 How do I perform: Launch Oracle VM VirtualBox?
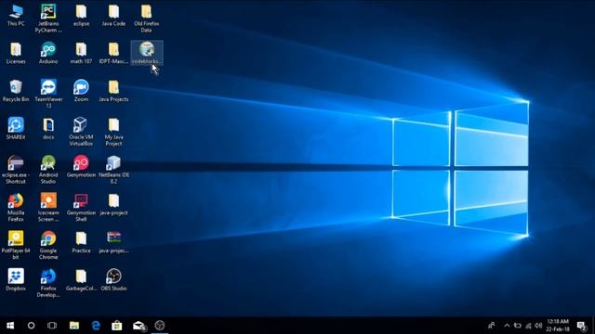(x=81, y=132)
